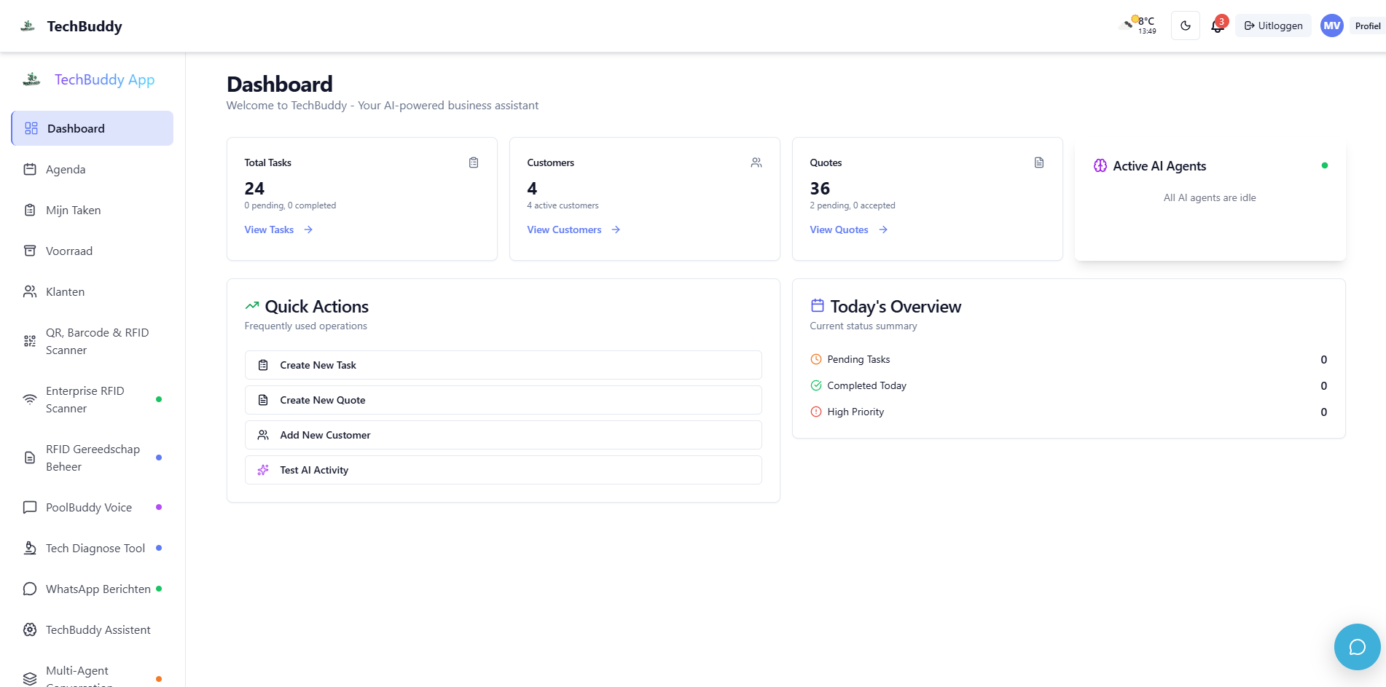Open WhatsApp Berichten in sidebar
Viewport: 1386px width, 687px height.
coord(93,589)
